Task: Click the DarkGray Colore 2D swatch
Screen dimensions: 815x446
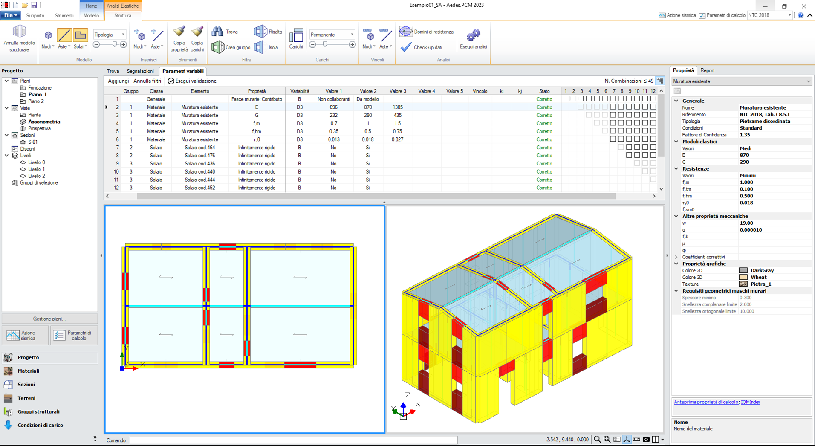Action: coord(743,270)
